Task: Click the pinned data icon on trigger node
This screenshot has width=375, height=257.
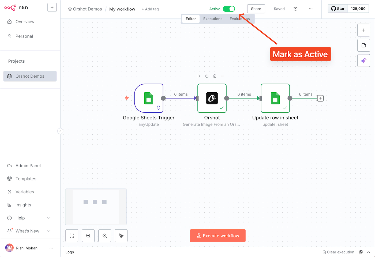Action: click(158, 108)
